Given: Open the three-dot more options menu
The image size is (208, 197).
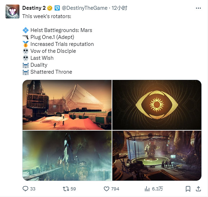Looking at the screenshot, I should [198, 8].
